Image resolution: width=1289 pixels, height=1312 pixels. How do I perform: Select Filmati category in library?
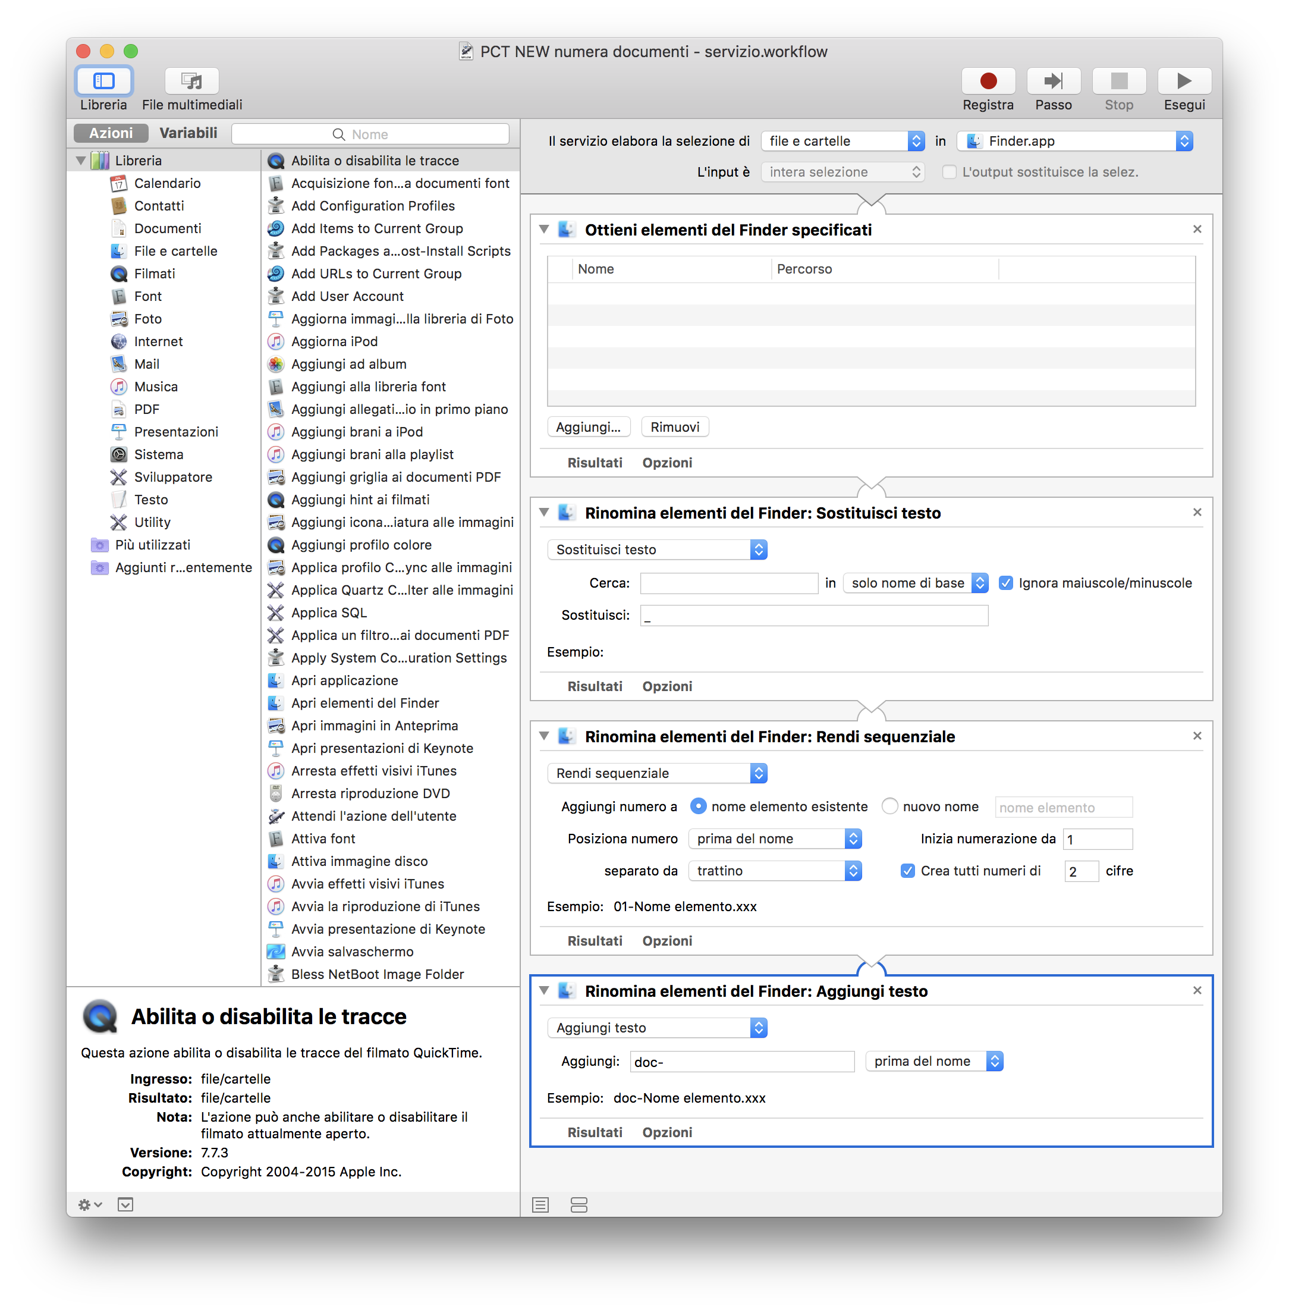pyautogui.click(x=155, y=274)
